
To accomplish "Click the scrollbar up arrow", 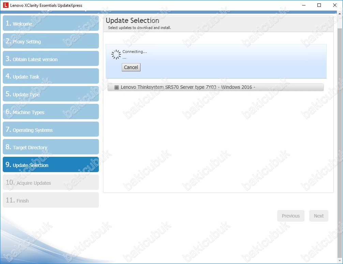I will [x=340, y=13].
